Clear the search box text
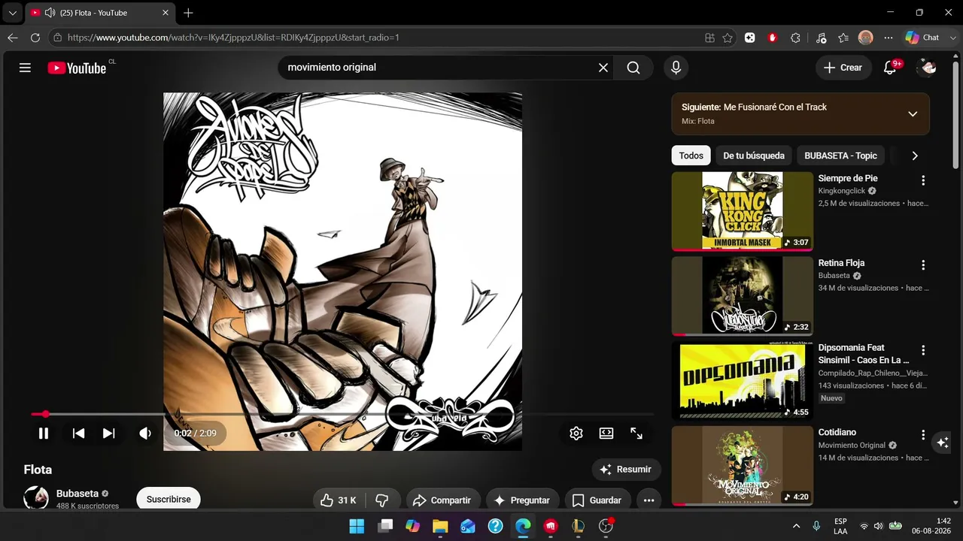This screenshot has width=963, height=541. [603, 68]
